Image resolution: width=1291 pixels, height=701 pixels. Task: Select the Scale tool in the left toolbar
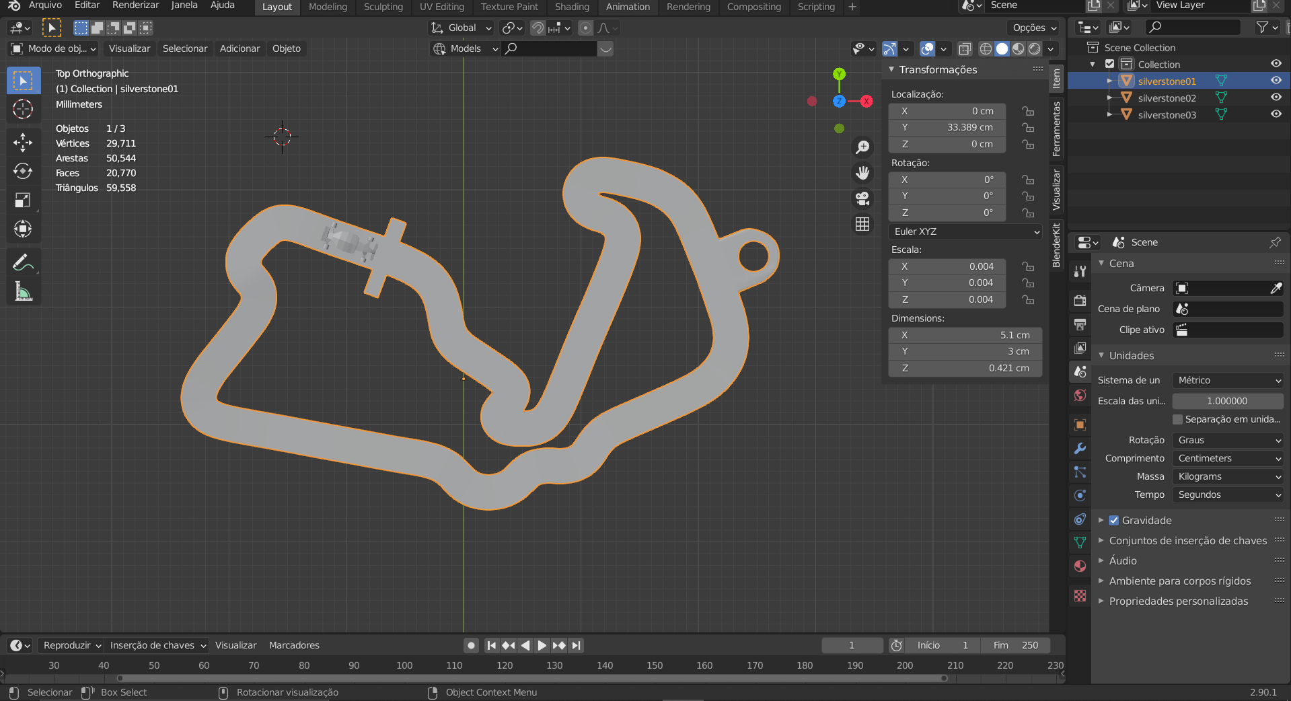(x=23, y=200)
